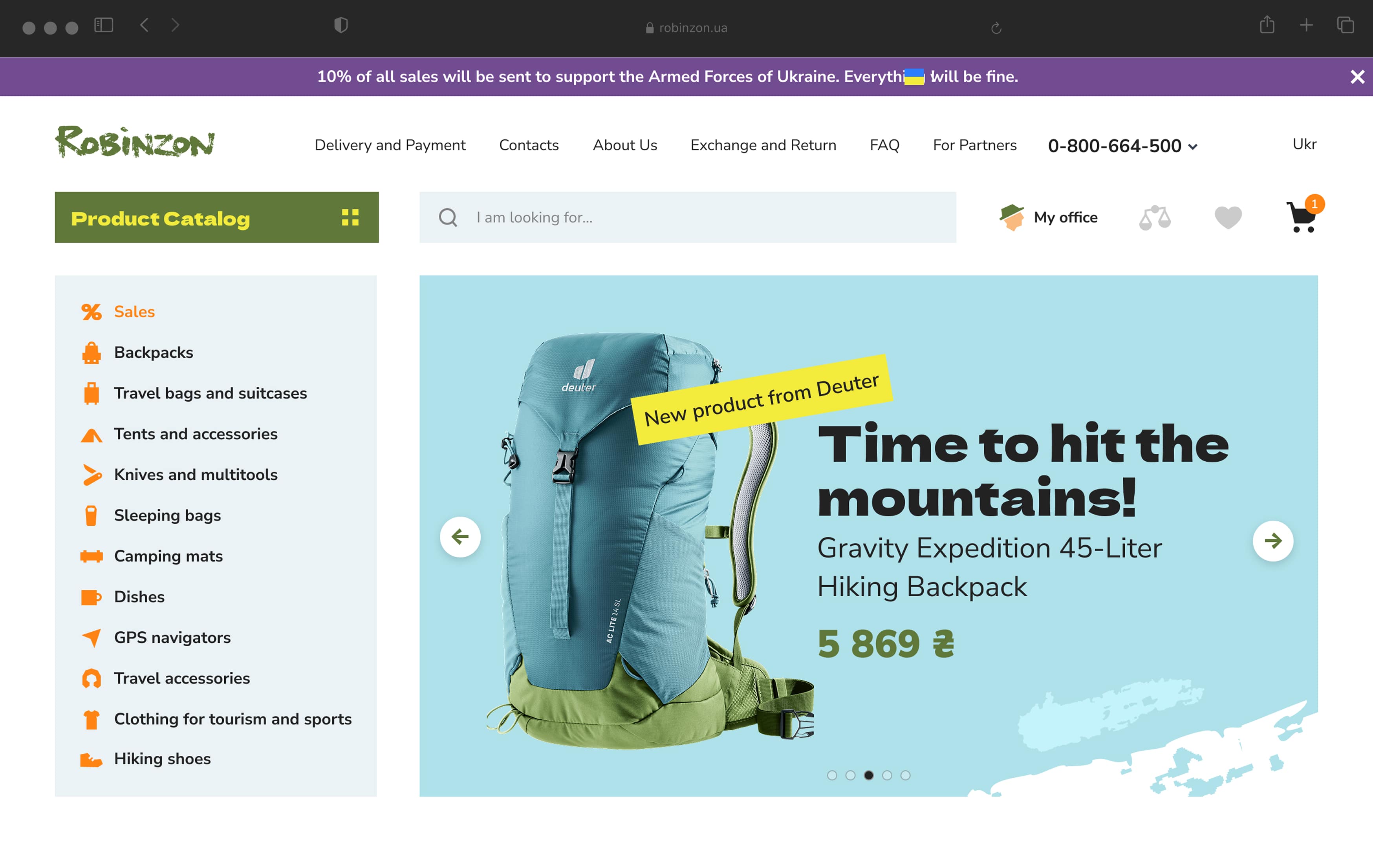Select the second carousel dot

[850, 775]
